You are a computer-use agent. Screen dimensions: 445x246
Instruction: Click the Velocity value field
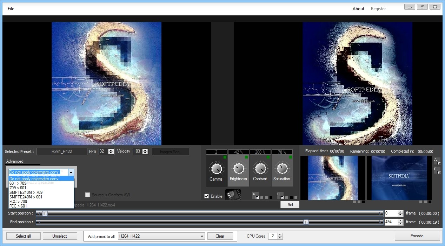coord(137,152)
